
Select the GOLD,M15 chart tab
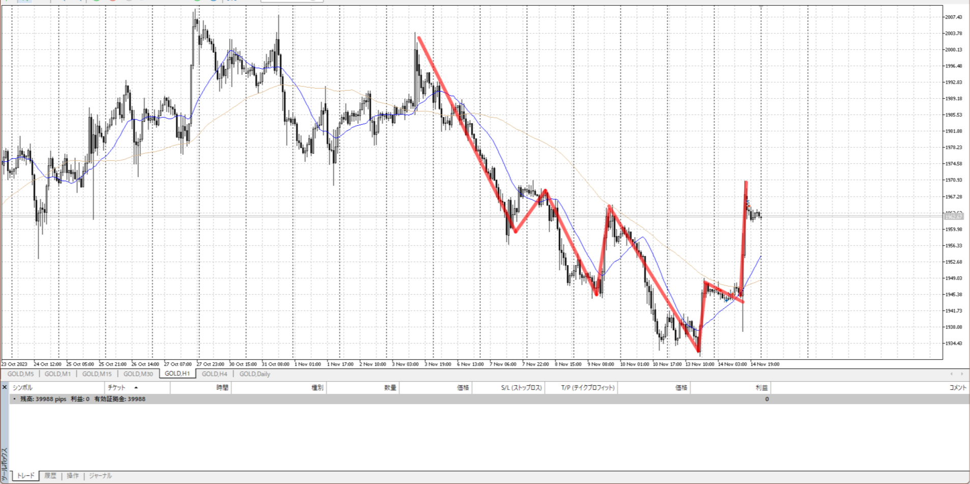(x=97, y=374)
